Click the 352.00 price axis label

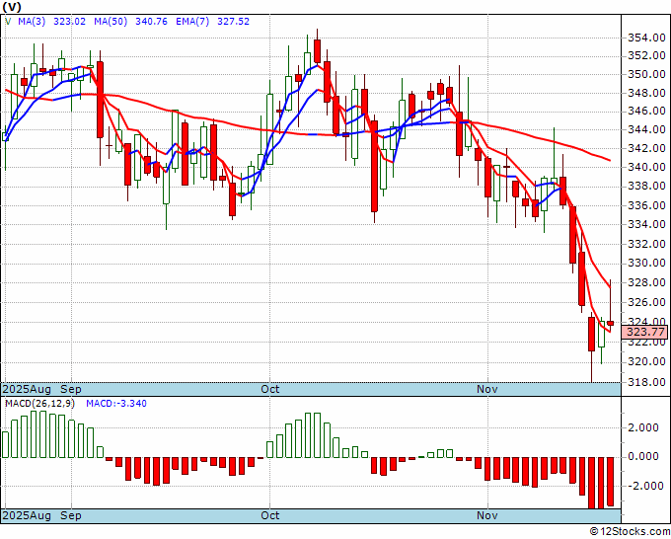[646, 56]
